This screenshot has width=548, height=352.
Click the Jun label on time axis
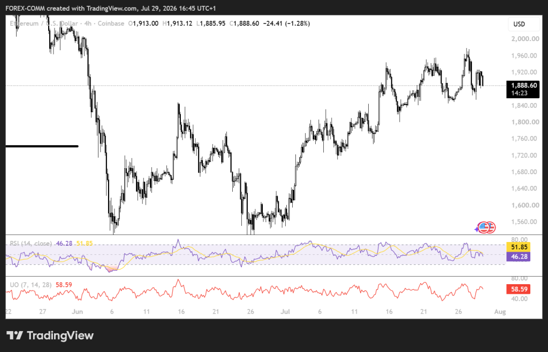(77, 311)
